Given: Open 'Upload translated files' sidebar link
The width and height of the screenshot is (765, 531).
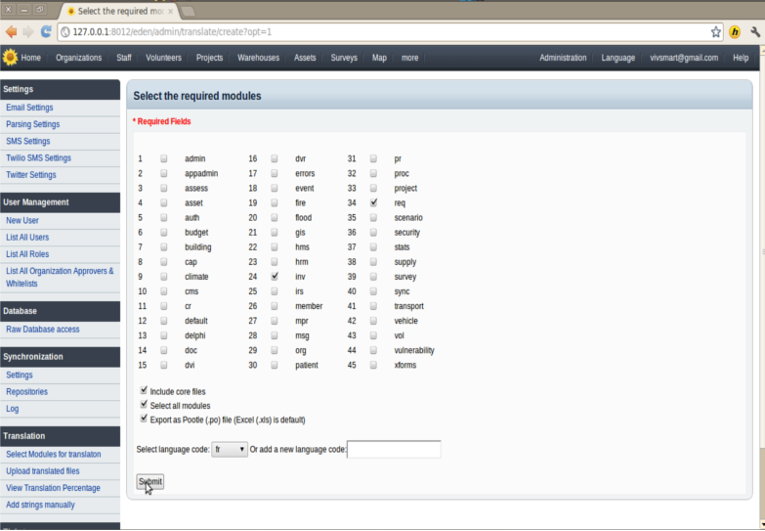Looking at the screenshot, I should [43, 471].
